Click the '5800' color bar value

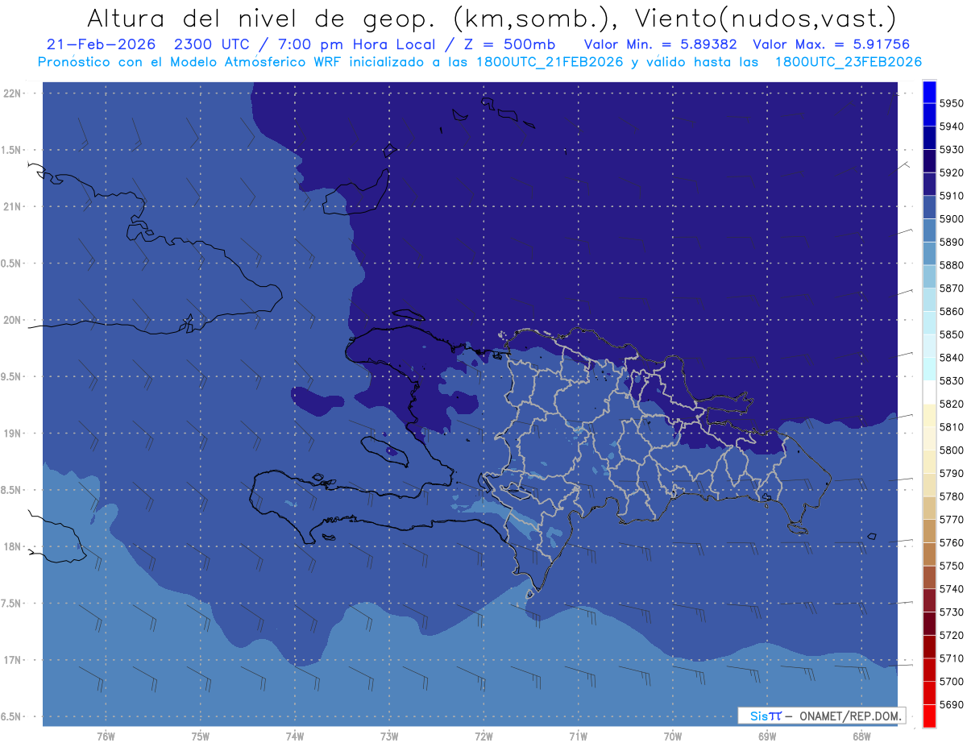coord(951,450)
